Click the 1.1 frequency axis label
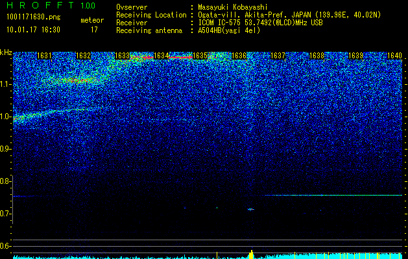Viewport: 408px width, 259px height. pyautogui.click(x=6, y=84)
